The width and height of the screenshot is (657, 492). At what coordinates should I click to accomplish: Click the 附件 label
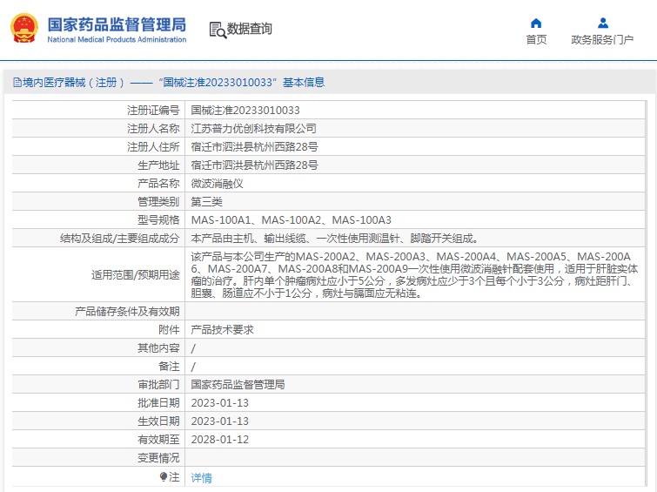point(169,330)
